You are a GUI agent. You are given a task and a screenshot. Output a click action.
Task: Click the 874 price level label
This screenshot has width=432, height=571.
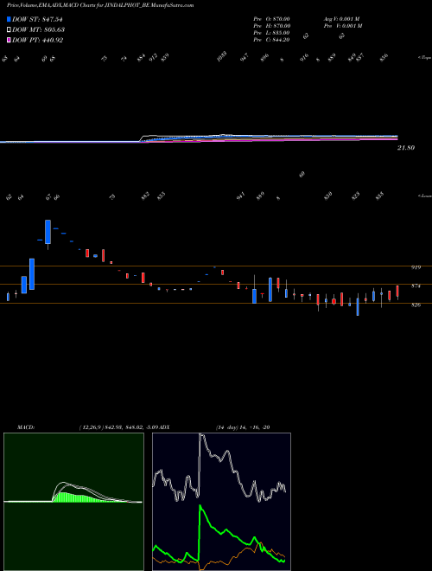(416, 286)
